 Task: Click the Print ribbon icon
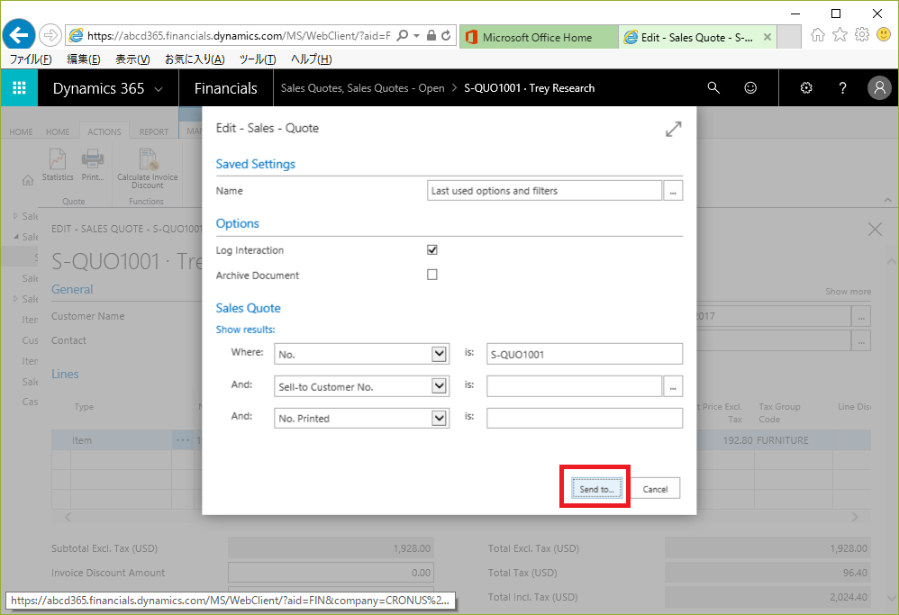(x=92, y=165)
